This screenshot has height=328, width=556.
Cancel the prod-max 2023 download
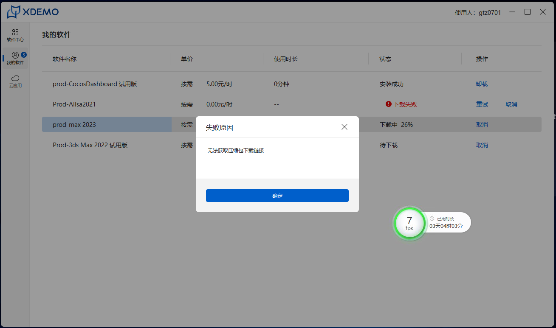(482, 125)
